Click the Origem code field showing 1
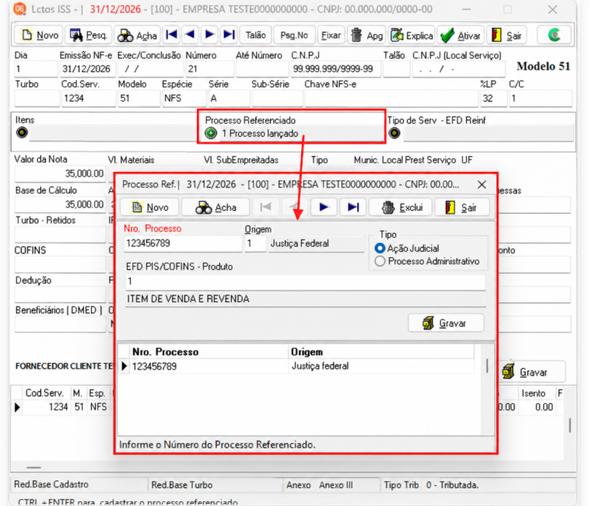The image size is (589, 506). pyautogui.click(x=255, y=243)
